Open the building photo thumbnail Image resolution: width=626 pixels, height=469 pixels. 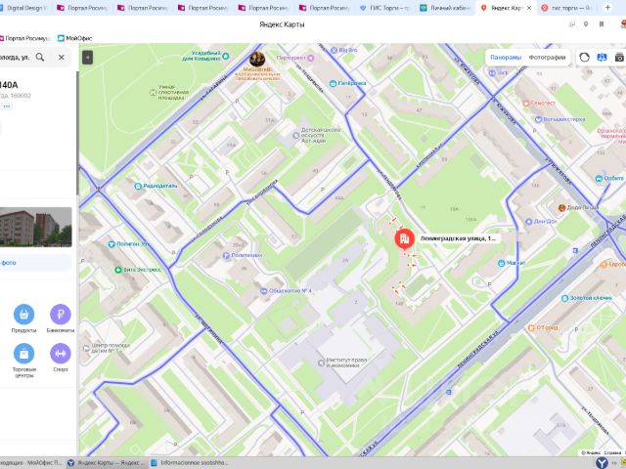35,227
